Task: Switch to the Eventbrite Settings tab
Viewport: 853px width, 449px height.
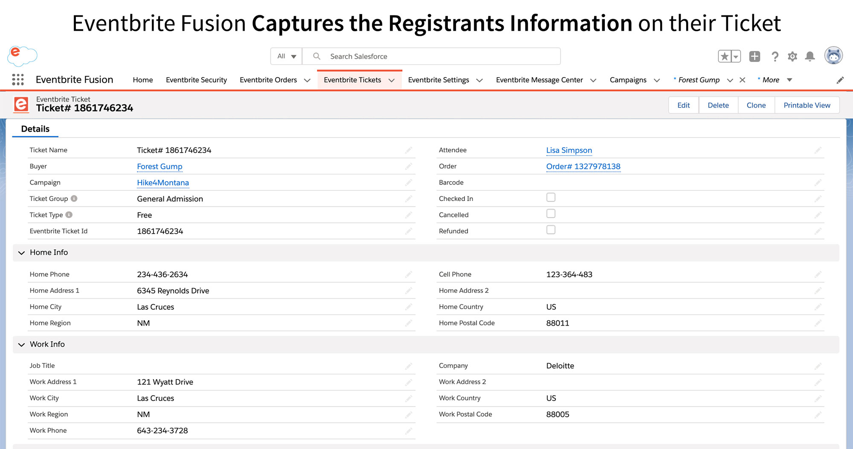Action: 438,80
